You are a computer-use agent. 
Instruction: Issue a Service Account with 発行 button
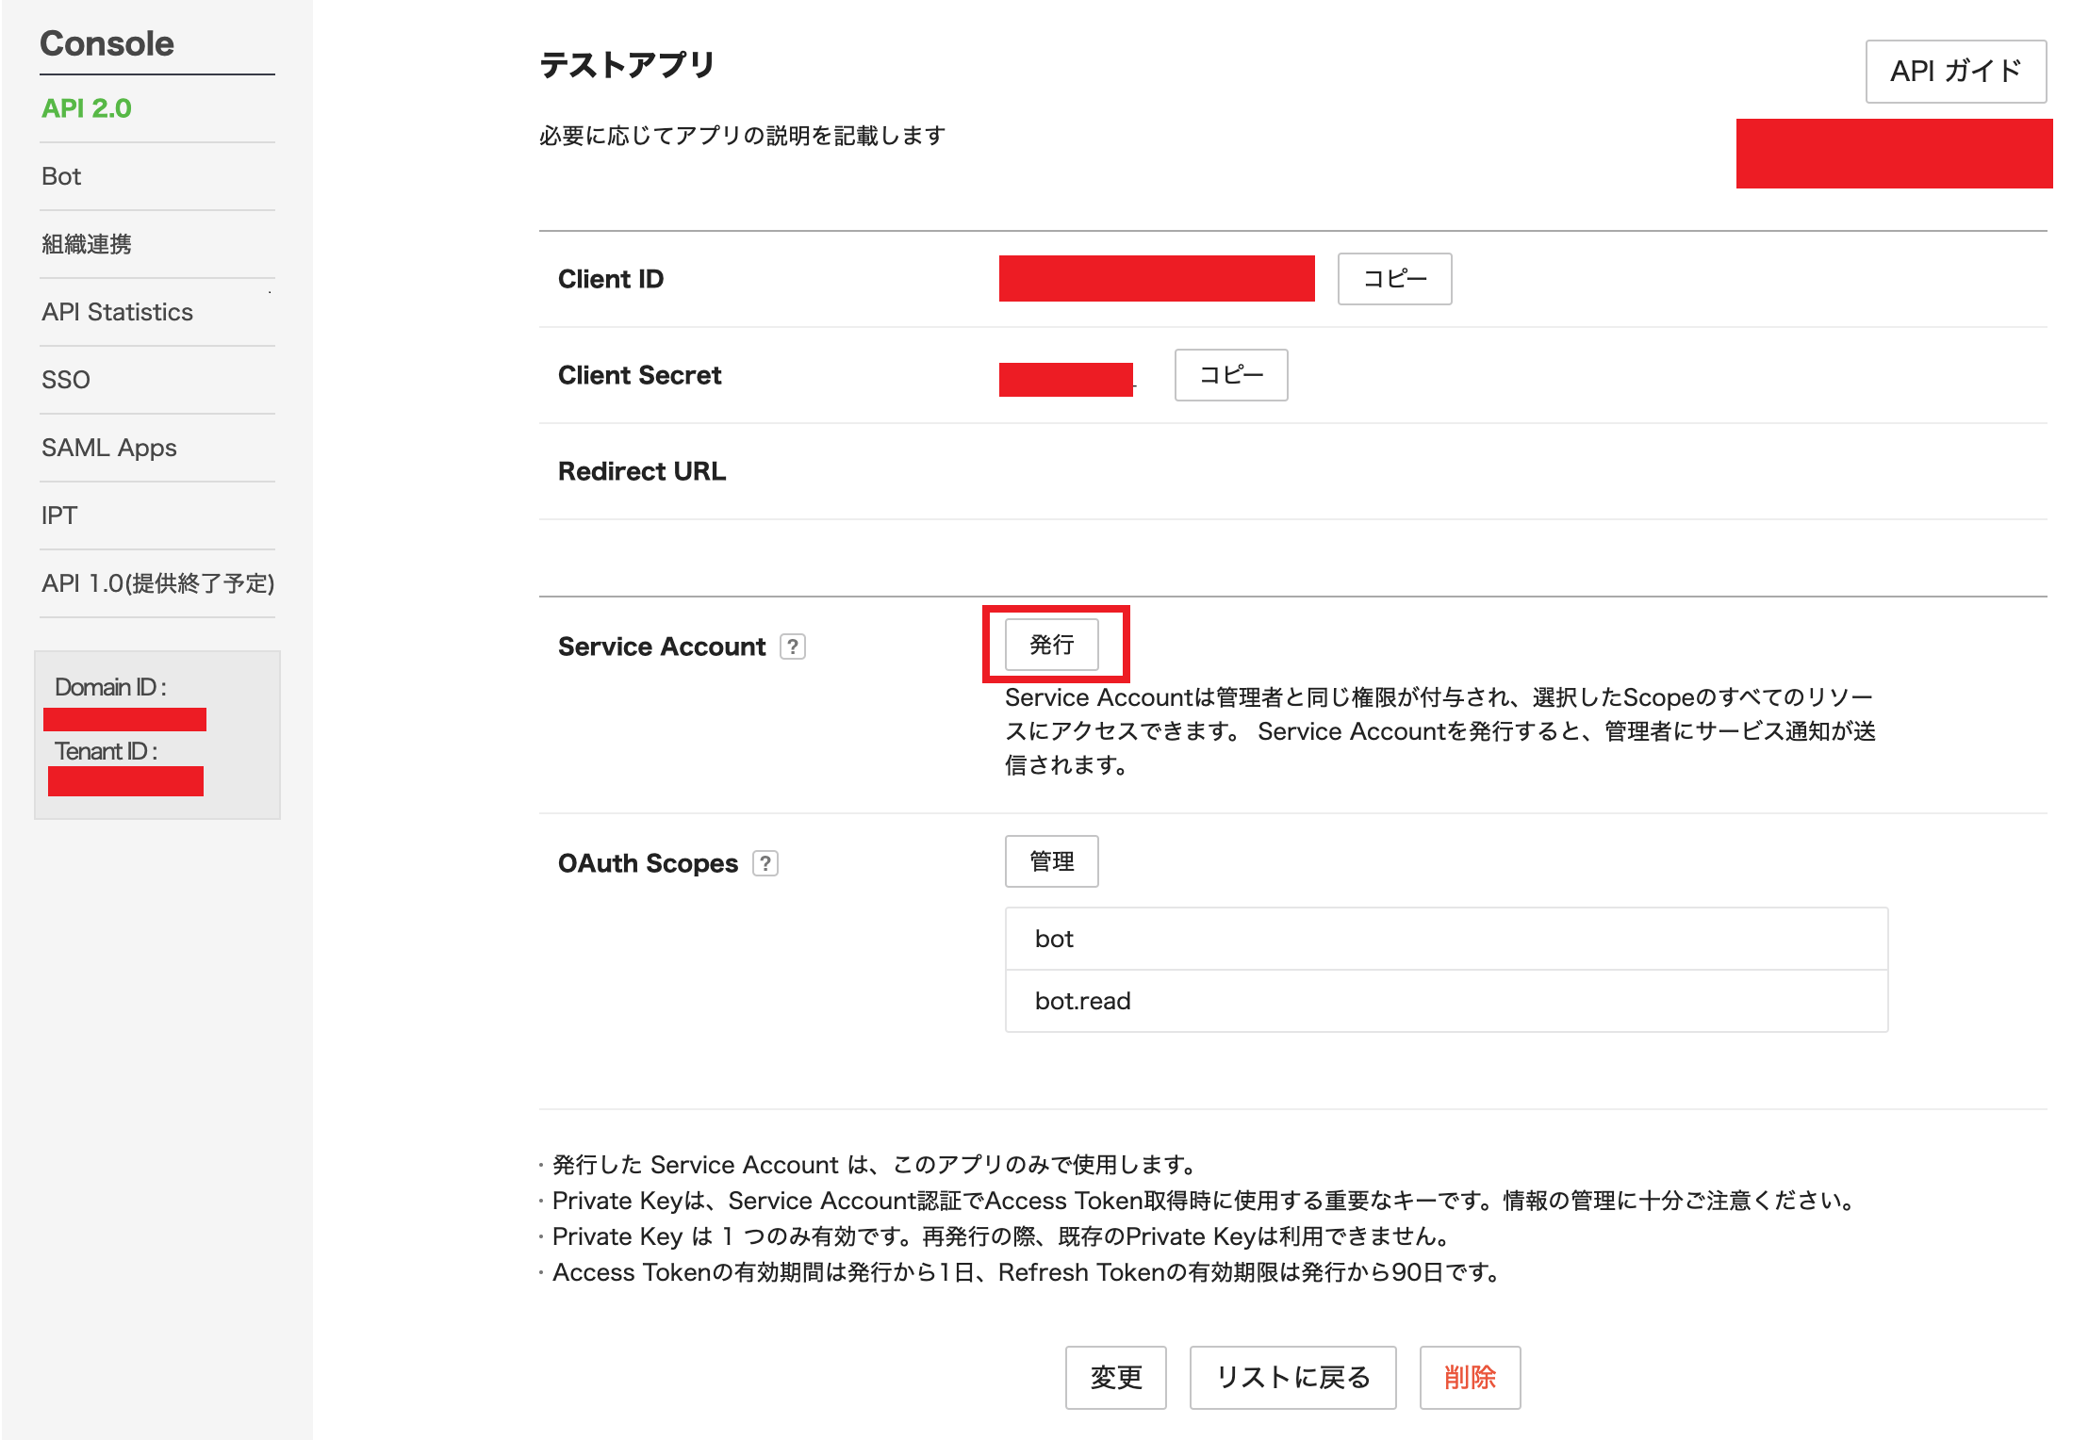pos(1053,645)
